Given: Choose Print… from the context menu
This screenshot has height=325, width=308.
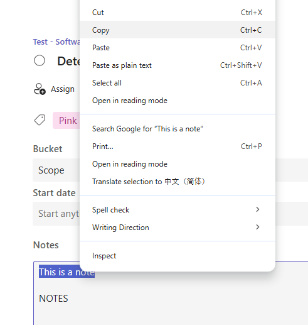Looking at the screenshot, I should [x=178, y=146].
